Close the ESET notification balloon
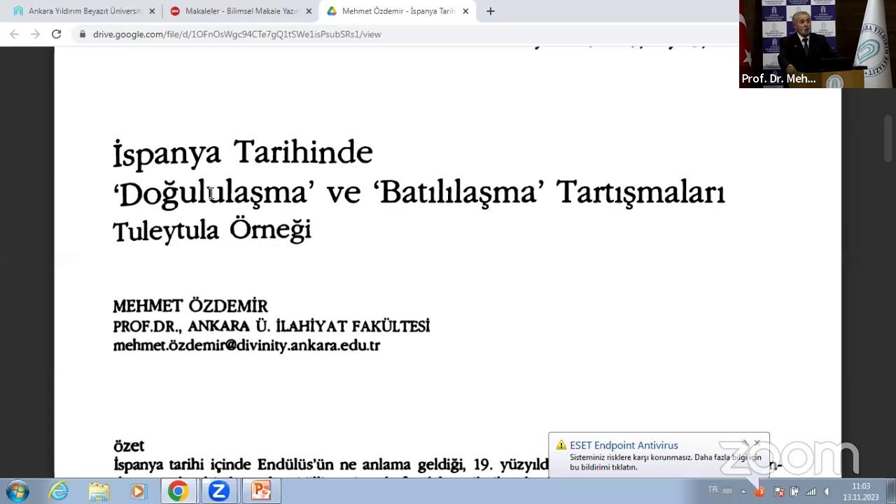The height and width of the screenshot is (504, 896). pos(757,443)
